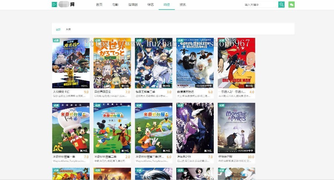Click the 怪物在巴黎 title link
Viewport: 334px width, 180px height.
(225, 157)
